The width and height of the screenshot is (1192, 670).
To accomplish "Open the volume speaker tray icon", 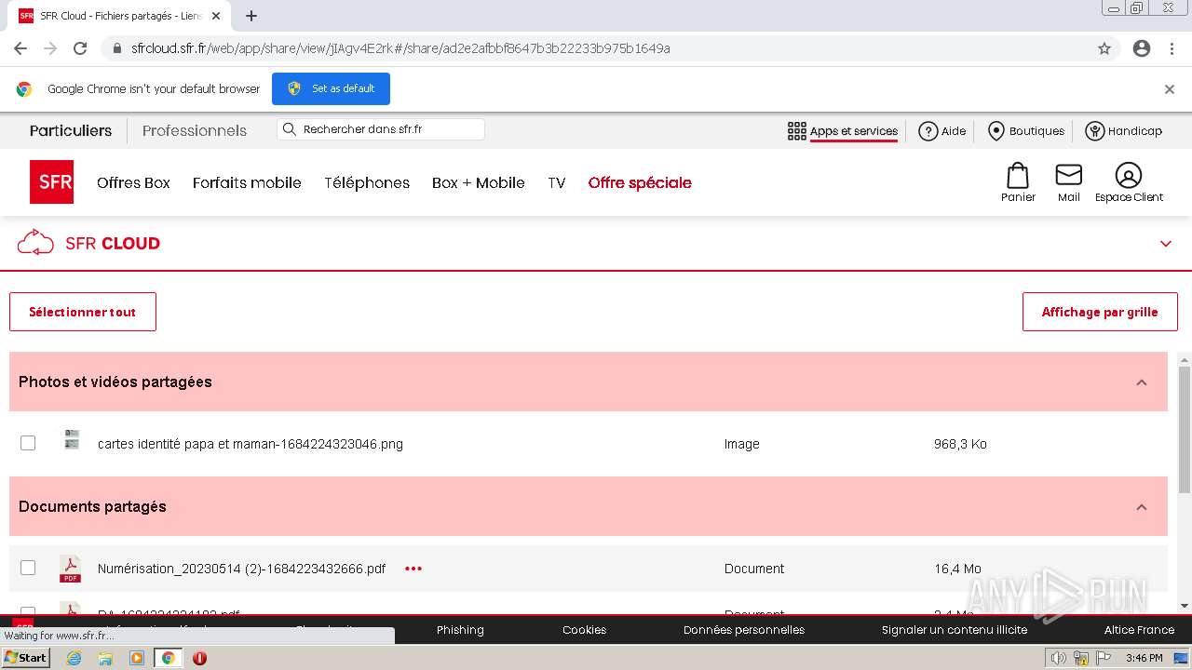I will point(1058,658).
